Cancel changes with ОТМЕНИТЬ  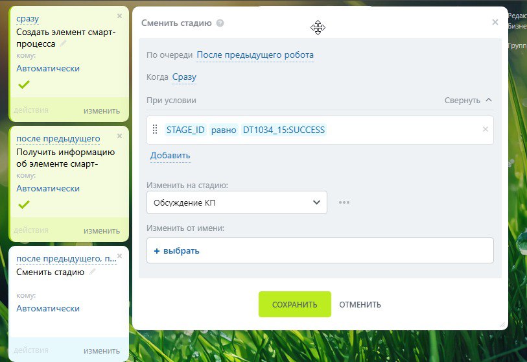(x=360, y=304)
